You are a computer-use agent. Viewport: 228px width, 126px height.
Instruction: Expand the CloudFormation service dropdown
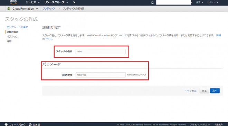coord(25,9)
